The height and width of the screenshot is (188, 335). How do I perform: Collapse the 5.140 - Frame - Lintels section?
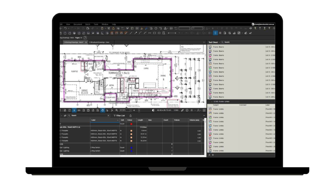point(212,102)
